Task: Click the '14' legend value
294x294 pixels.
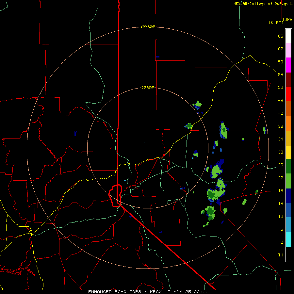Action: click(x=281, y=204)
